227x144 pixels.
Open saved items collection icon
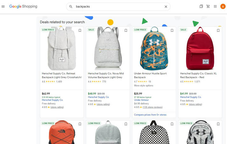(201, 6)
